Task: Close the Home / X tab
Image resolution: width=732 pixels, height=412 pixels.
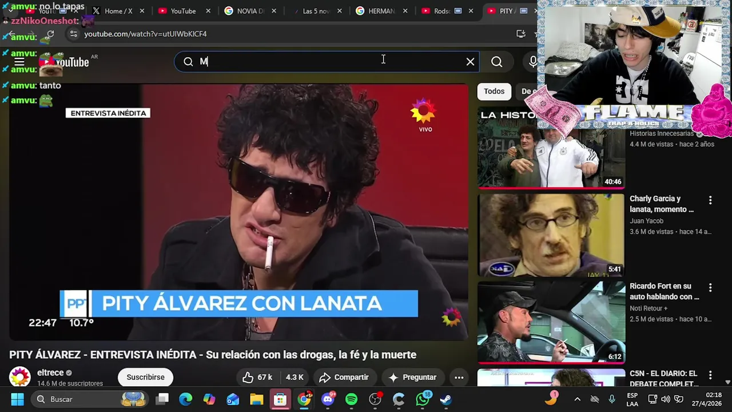Action: coord(142,11)
